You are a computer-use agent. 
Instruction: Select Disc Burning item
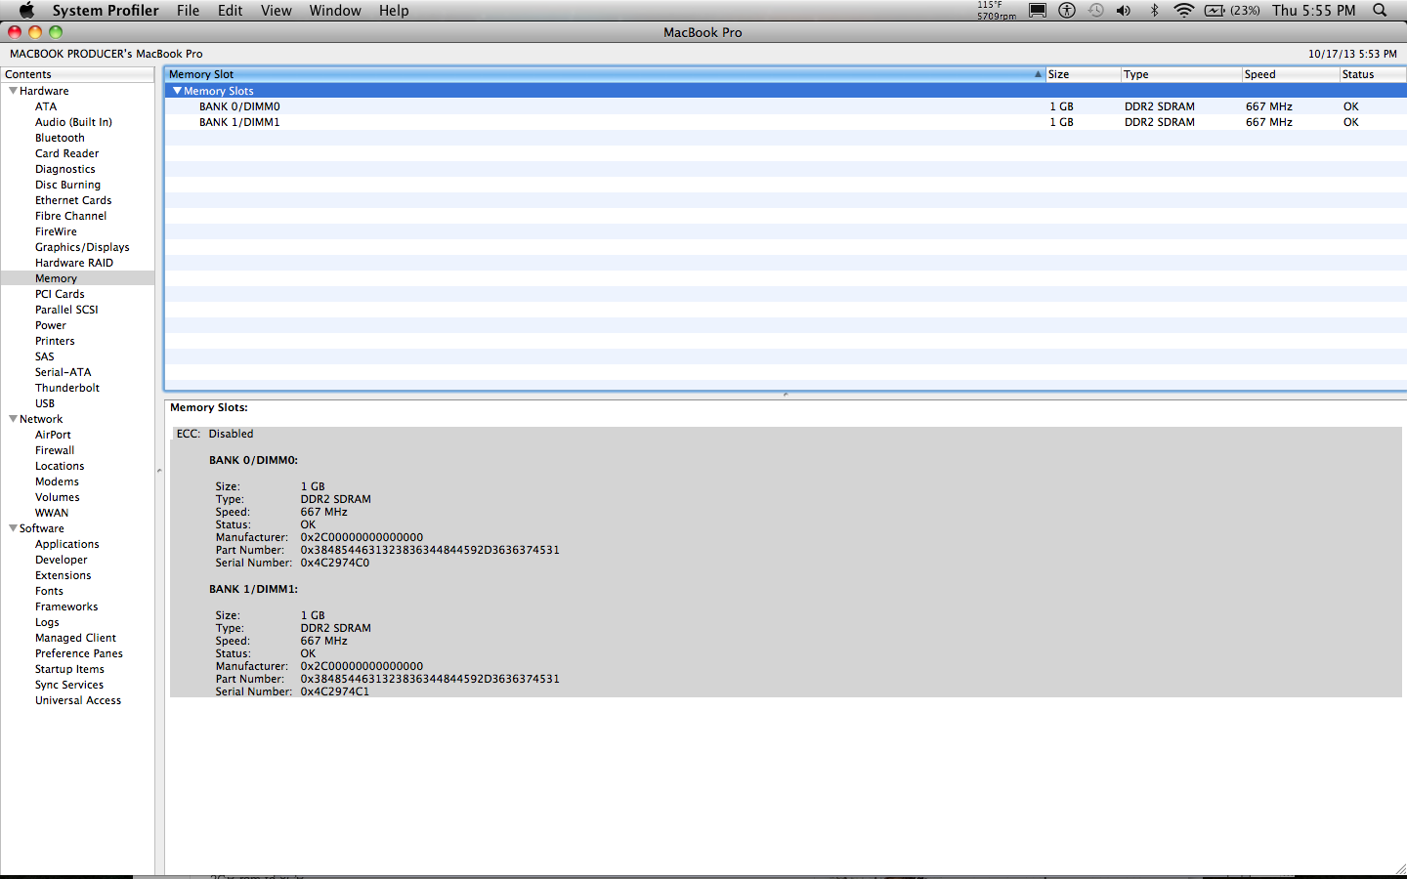point(67,185)
